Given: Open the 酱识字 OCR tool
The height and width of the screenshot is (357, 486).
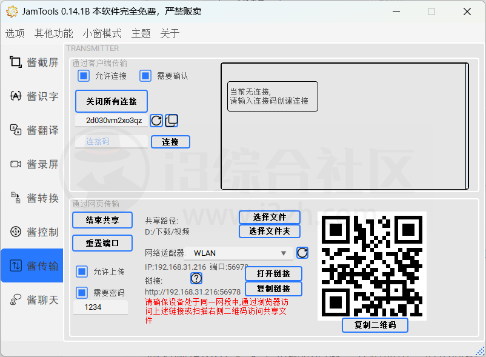Looking at the screenshot, I should (32, 96).
